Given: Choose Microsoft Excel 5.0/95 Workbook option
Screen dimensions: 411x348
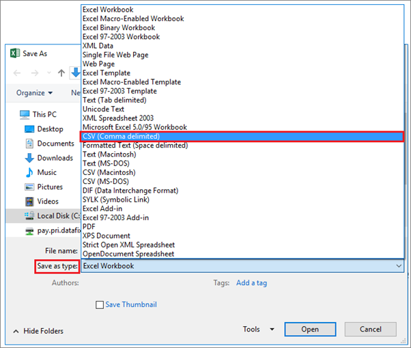Looking at the screenshot, I should click(x=242, y=127).
